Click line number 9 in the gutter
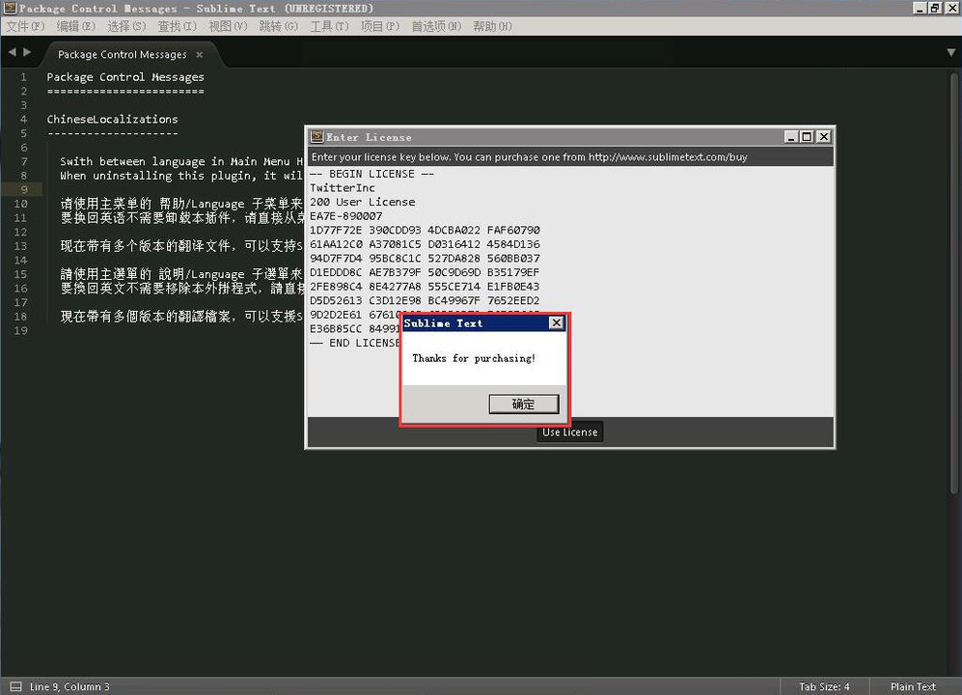 point(24,189)
